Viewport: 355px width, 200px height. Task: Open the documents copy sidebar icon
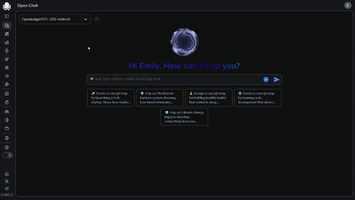[7, 138]
